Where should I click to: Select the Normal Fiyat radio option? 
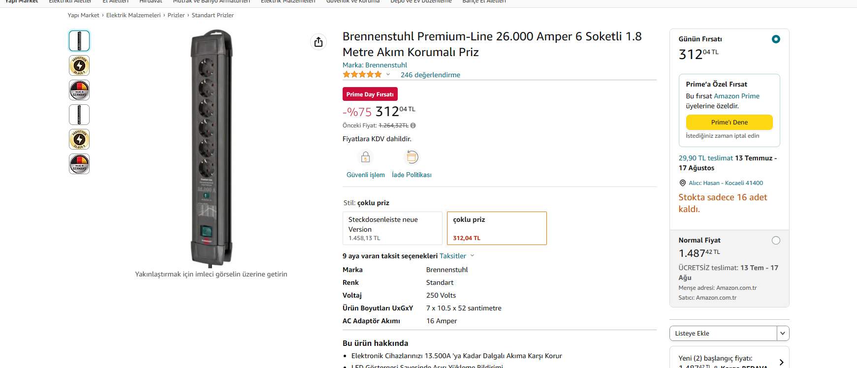click(x=776, y=241)
